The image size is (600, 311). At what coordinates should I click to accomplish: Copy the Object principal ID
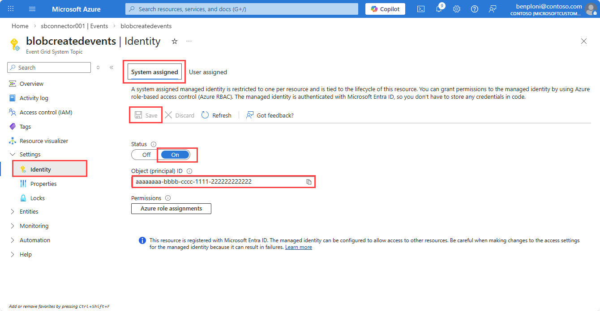tap(309, 182)
